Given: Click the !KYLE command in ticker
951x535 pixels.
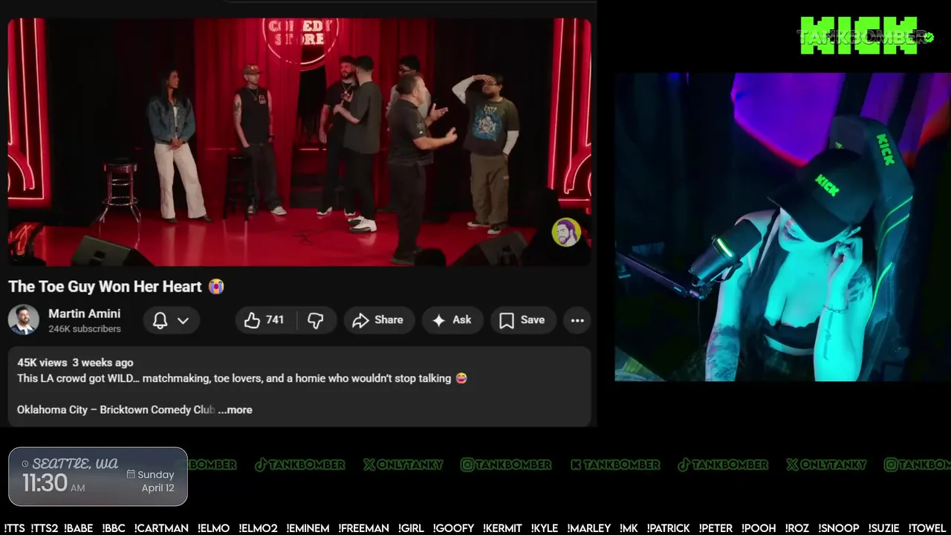Looking at the screenshot, I should pos(545,528).
